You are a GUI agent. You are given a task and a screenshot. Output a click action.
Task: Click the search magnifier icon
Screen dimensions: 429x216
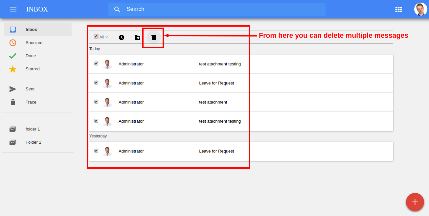pos(117,9)
